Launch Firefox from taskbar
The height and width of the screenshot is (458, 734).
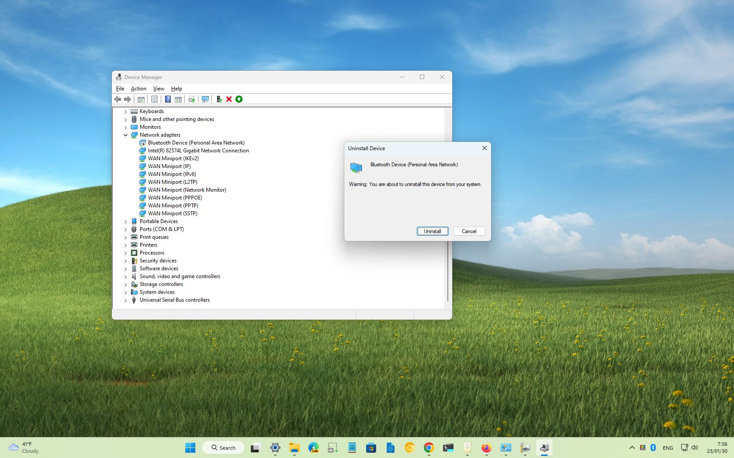click(x=486, y=448)
